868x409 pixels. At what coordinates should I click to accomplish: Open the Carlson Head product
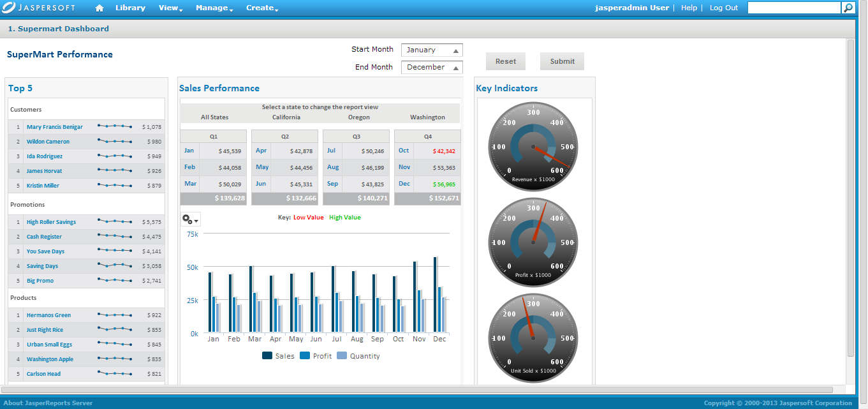(43, 374)
